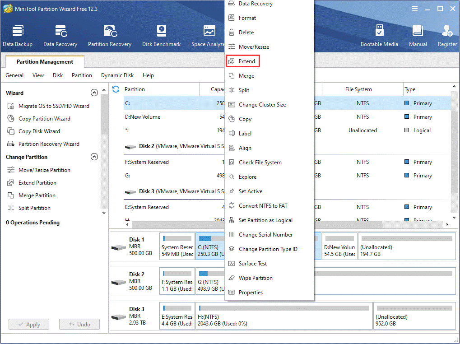The width and height of the screenshot is (460, 344).
Task: Click the Undo button
Action: [x=79, y=324]
